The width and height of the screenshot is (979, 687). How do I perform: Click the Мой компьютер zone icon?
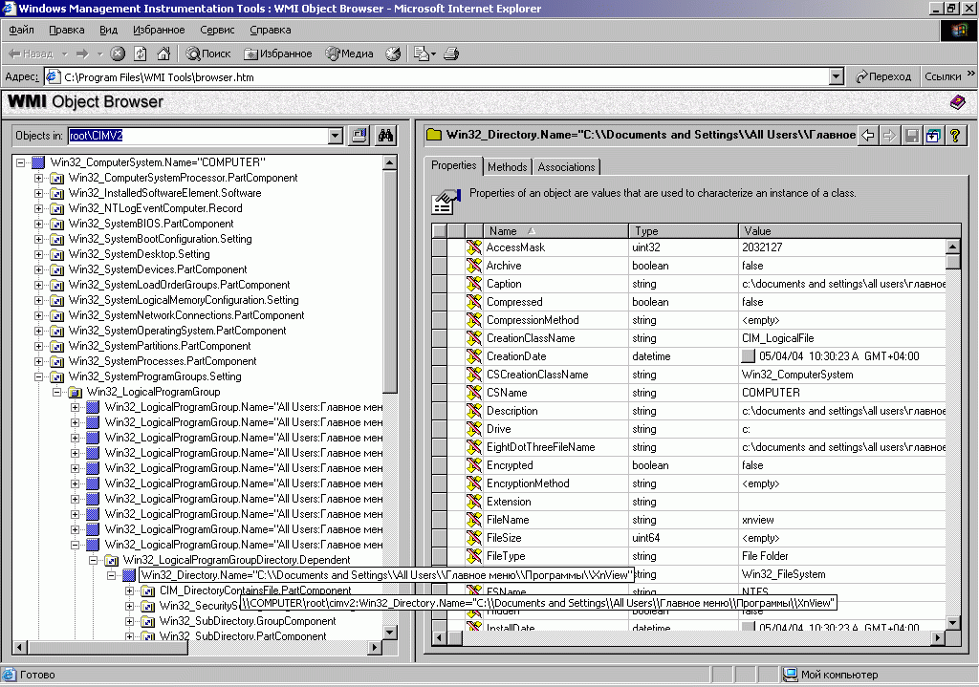(791, 675)
